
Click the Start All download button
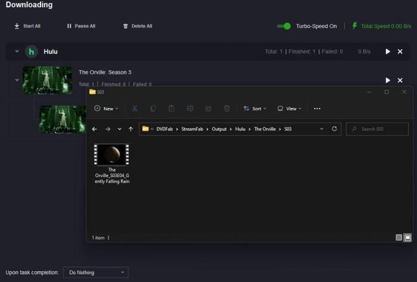(27, 26)
